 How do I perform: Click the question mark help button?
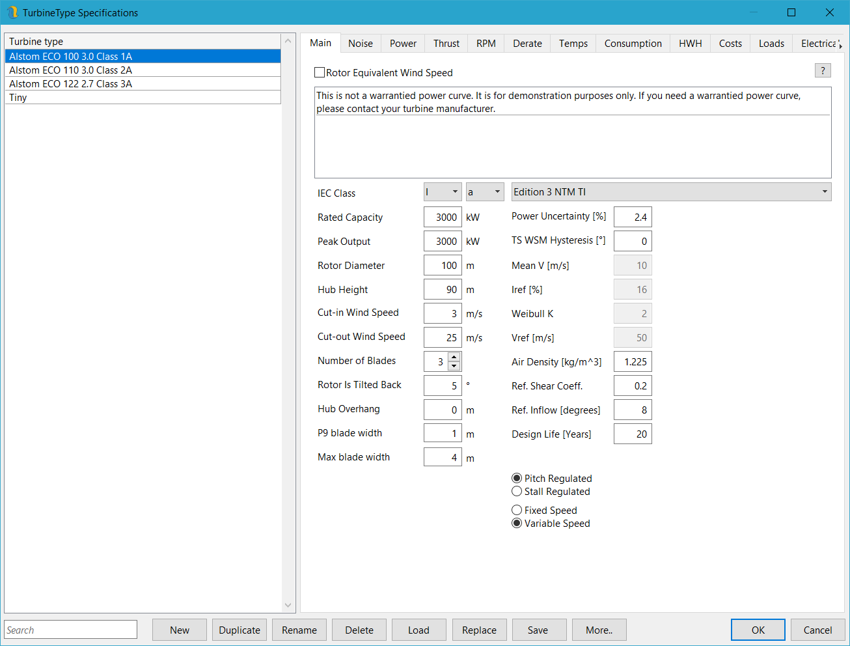click(x=823, y=71)
